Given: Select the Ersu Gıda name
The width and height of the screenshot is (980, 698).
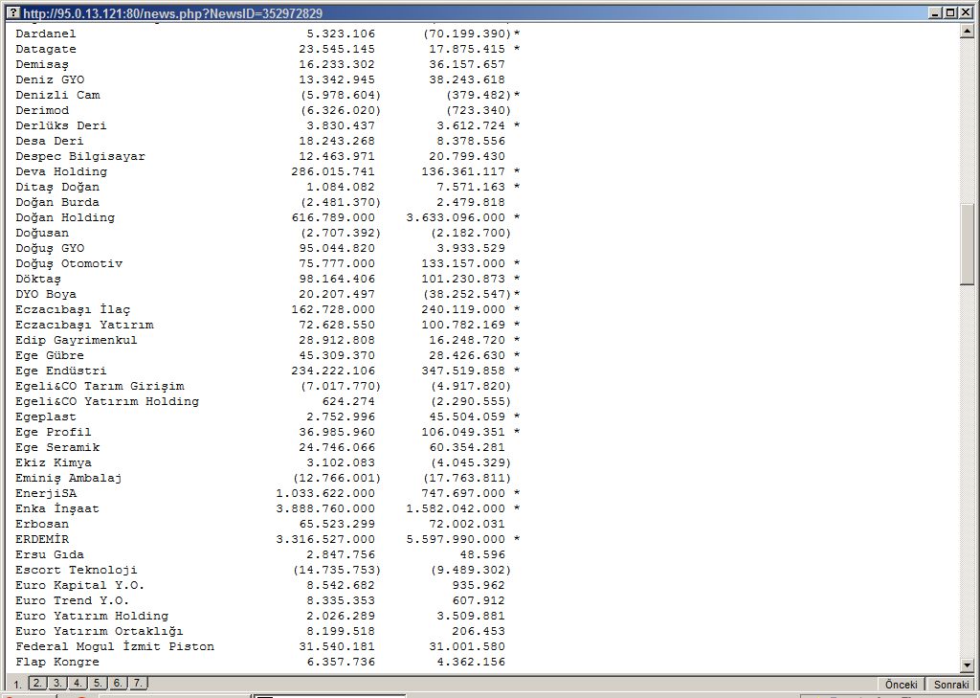Looking at the screenshot, I should tap(50, 554).
